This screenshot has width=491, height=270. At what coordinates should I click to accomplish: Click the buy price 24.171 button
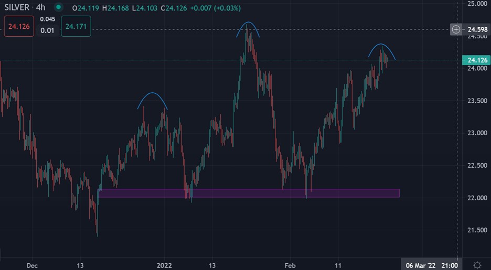coord(76,26)
